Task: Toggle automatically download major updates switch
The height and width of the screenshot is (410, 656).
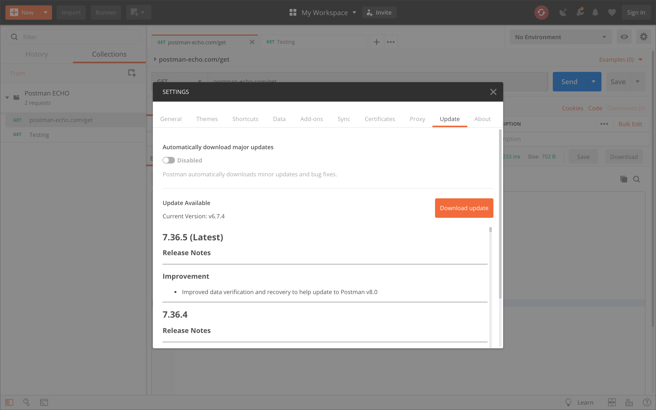Action: (168, 160)
